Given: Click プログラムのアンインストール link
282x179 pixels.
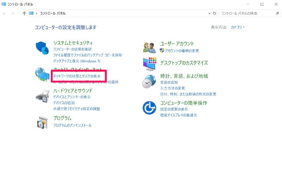Looking at the screenshot, I should pos(72,125).
